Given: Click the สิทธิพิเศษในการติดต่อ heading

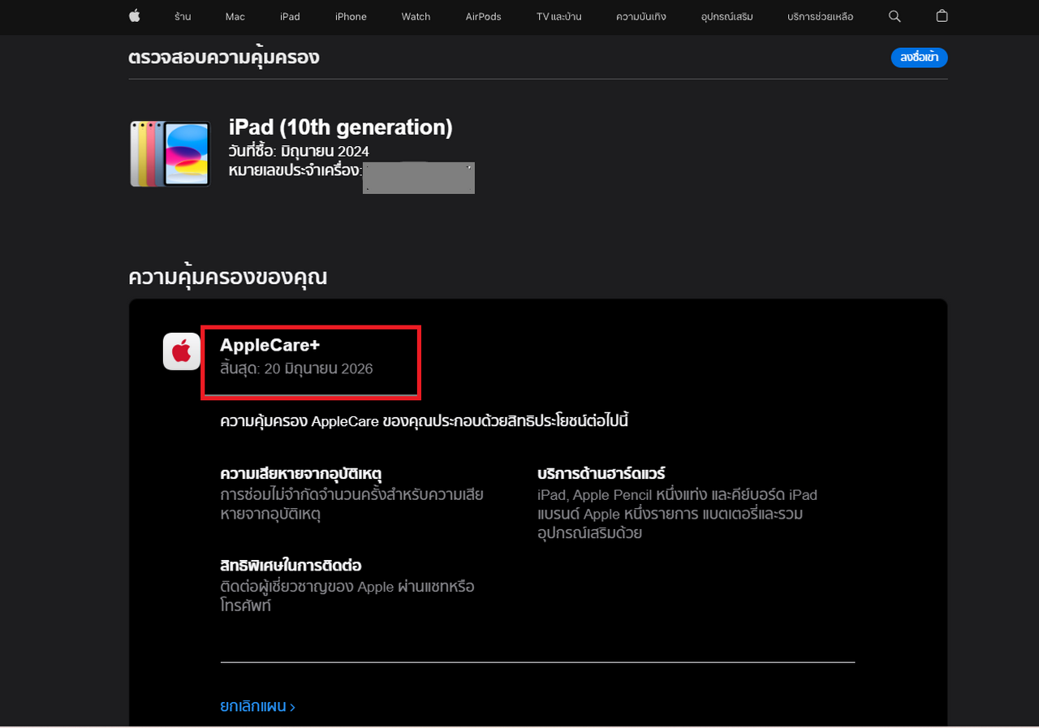Looking at the screenshot, I should coord(291,565).
